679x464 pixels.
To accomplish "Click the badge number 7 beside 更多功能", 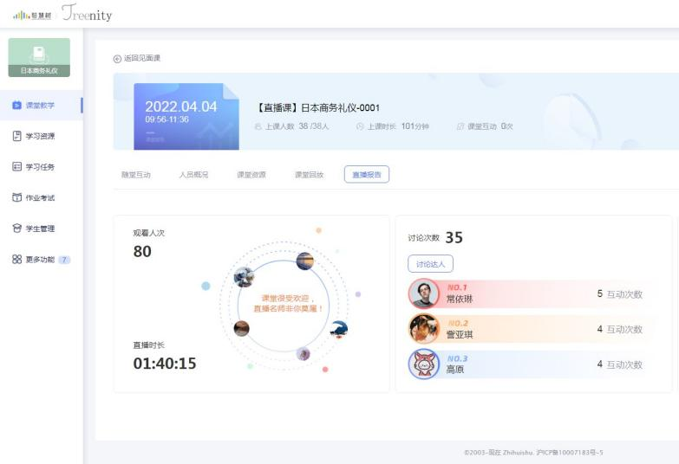I will click(x=64, y=260).
